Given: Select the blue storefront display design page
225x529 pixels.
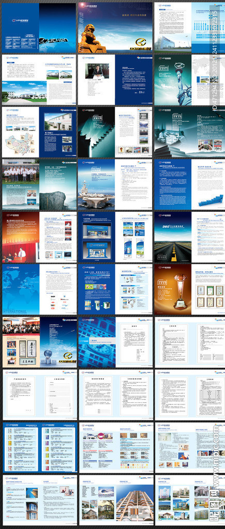Looking at the screenshot, I should (x=97, y=237).
